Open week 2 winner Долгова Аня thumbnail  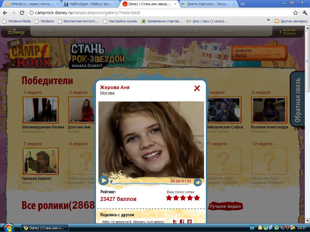coord(81,110)
